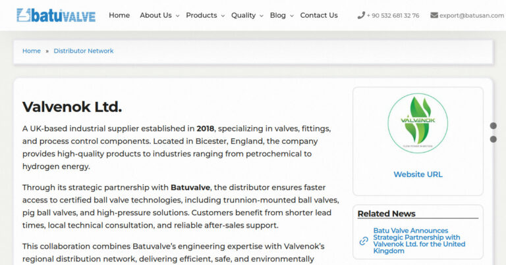Open the Blog menu
Screen dimensions: 506x265
pyautogui.click(x=277, y=15)
